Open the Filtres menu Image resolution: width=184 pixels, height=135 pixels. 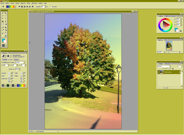(x=28, y=3)
